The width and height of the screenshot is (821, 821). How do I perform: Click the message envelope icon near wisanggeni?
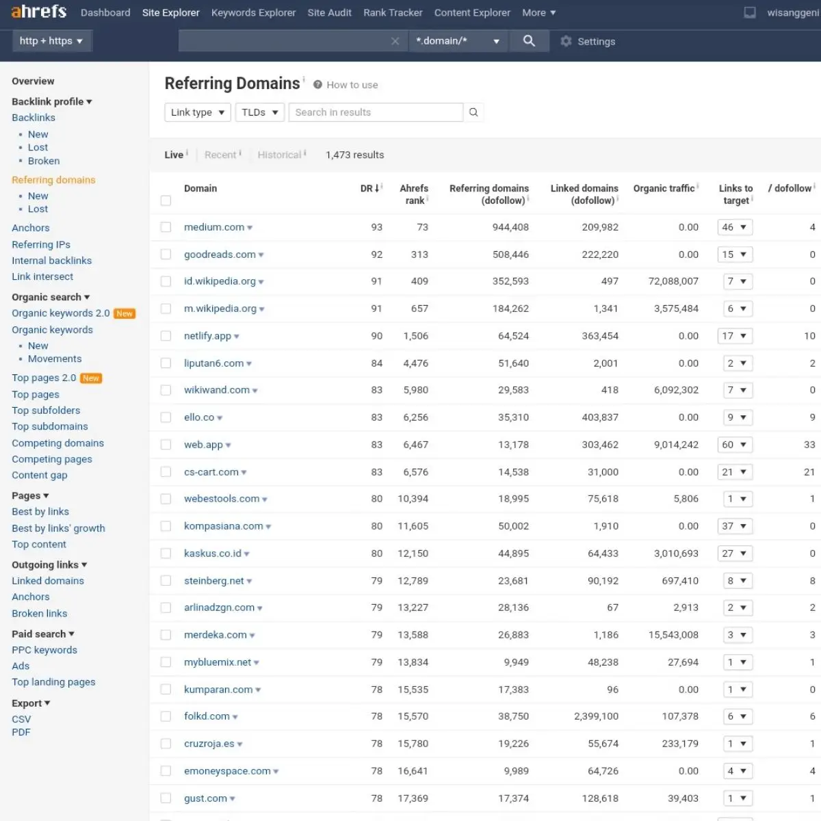(749, 12)
